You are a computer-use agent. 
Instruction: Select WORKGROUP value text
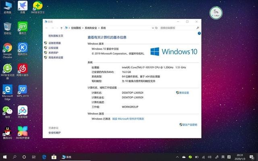point(130,107)
